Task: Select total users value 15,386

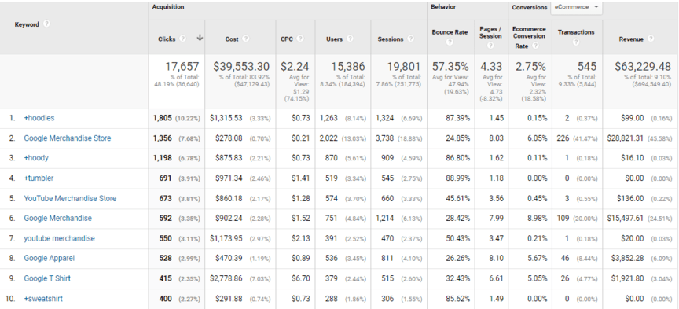Action: point(347,67)
